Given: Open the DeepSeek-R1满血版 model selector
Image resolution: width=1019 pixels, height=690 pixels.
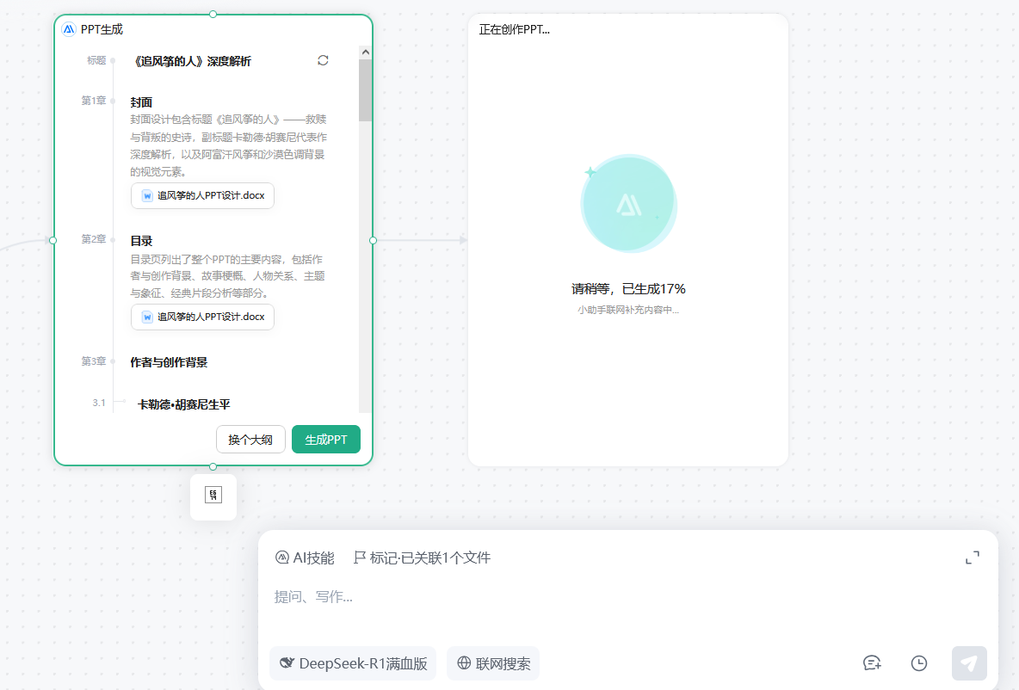Looking at the screenshot, I should (353, 663).
